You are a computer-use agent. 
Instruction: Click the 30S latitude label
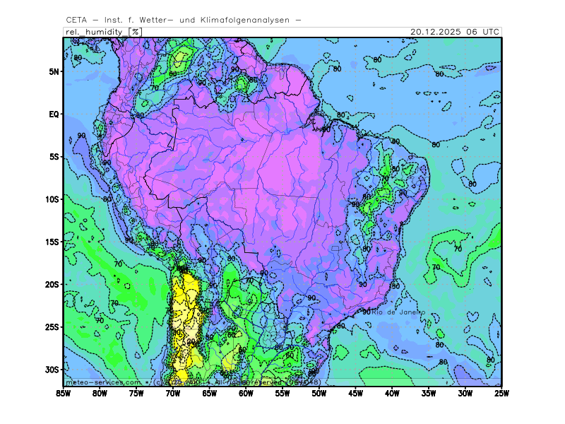52,370
